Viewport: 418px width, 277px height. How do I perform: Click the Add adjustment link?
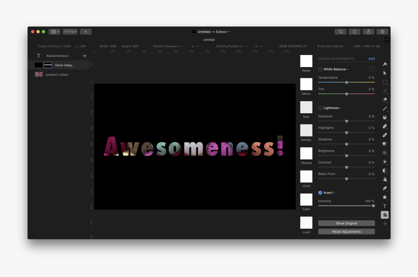[371, 59]
